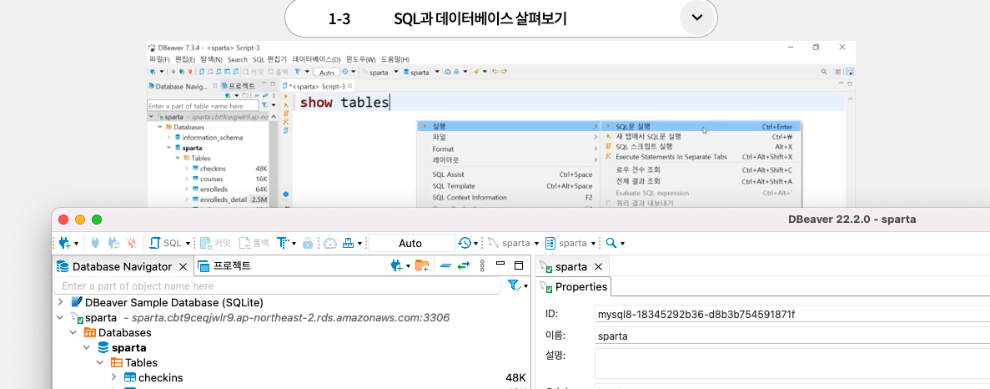Open 데이터베이스(D) menu in DBeaver 7.3.4 window
Screen dimensions: 990x389
click(316, 58)
